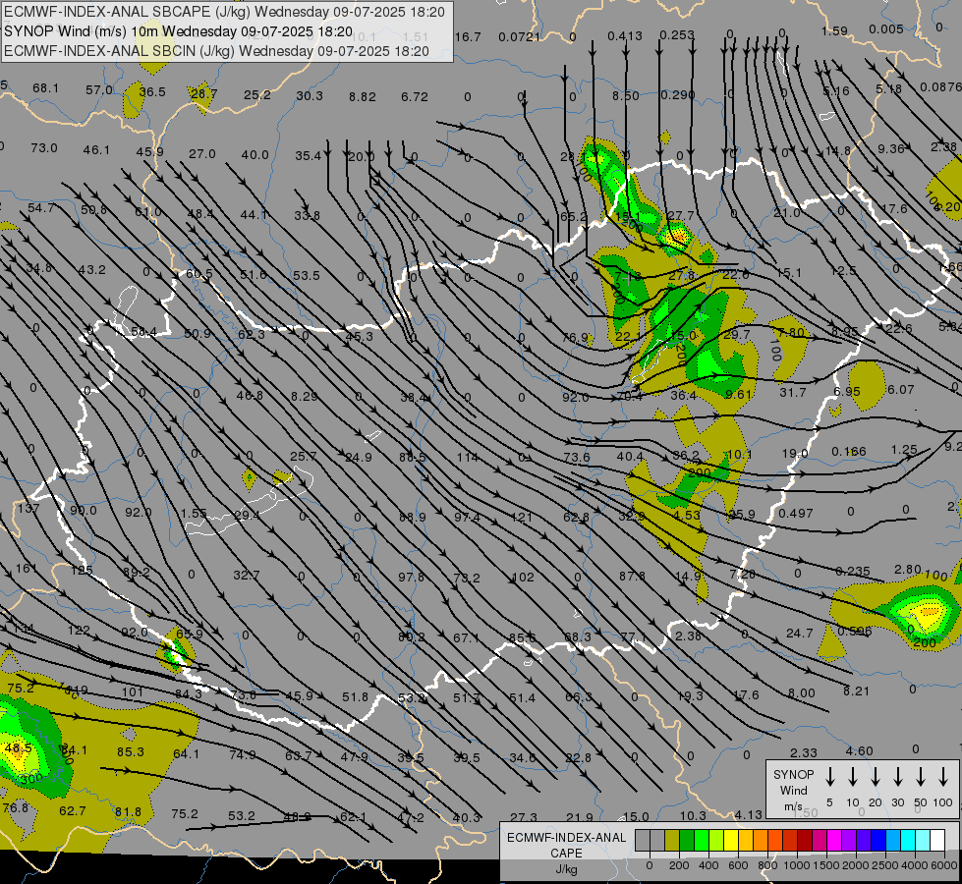Pick the pure yellow CAPE legend swatch

[731, 841]
